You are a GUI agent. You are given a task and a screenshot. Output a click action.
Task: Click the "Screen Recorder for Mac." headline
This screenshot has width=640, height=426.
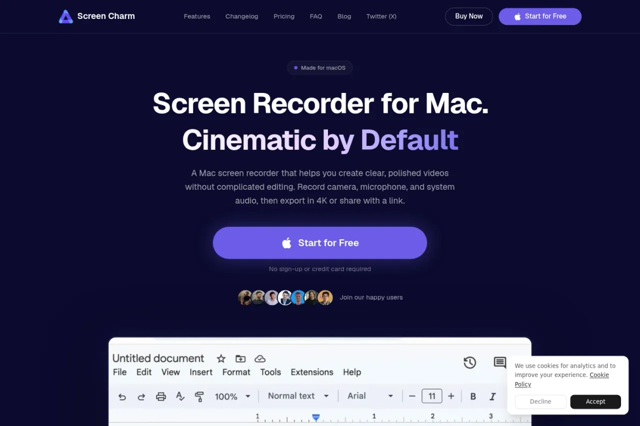pos(320,103)
